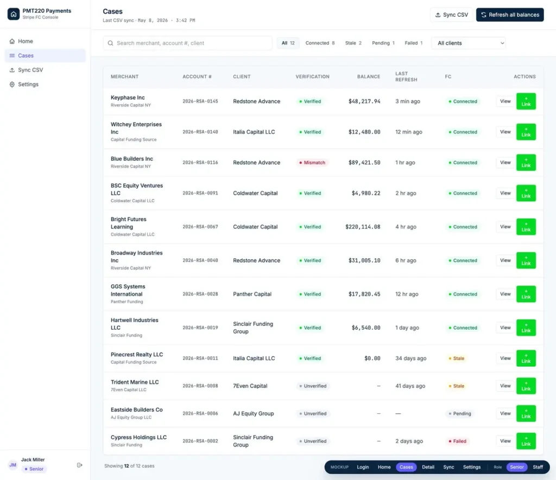Focus the search merchant, account input
556x480 pixels.
187,43
